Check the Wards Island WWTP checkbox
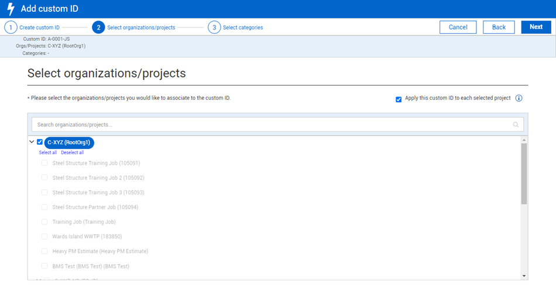556x299 pixels. [x=44, y=237]
